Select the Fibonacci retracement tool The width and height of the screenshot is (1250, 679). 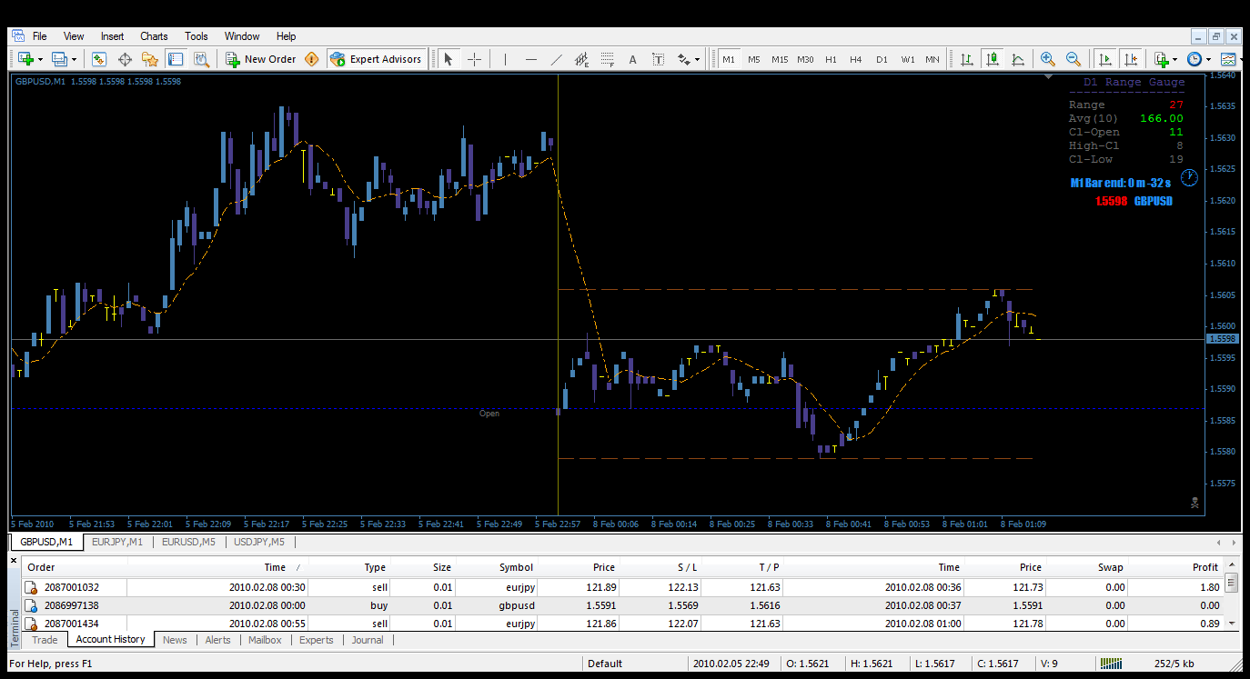(608, 59)
